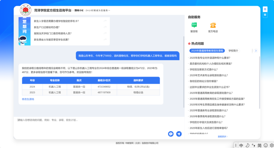274x148 pixels.
Task: Click the 2024 year cell
Action: pyautogui.click(x=32, y=87)
